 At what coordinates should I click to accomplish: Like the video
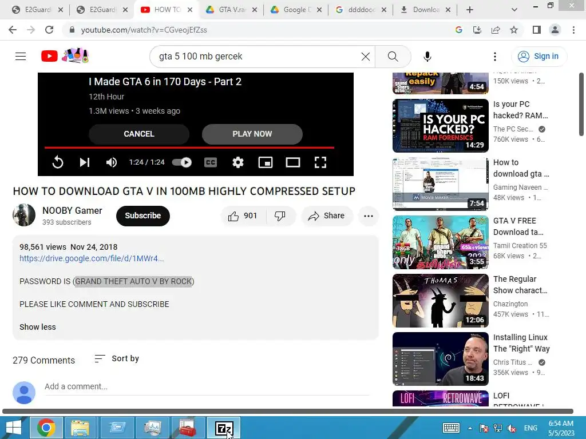point(243,215)
